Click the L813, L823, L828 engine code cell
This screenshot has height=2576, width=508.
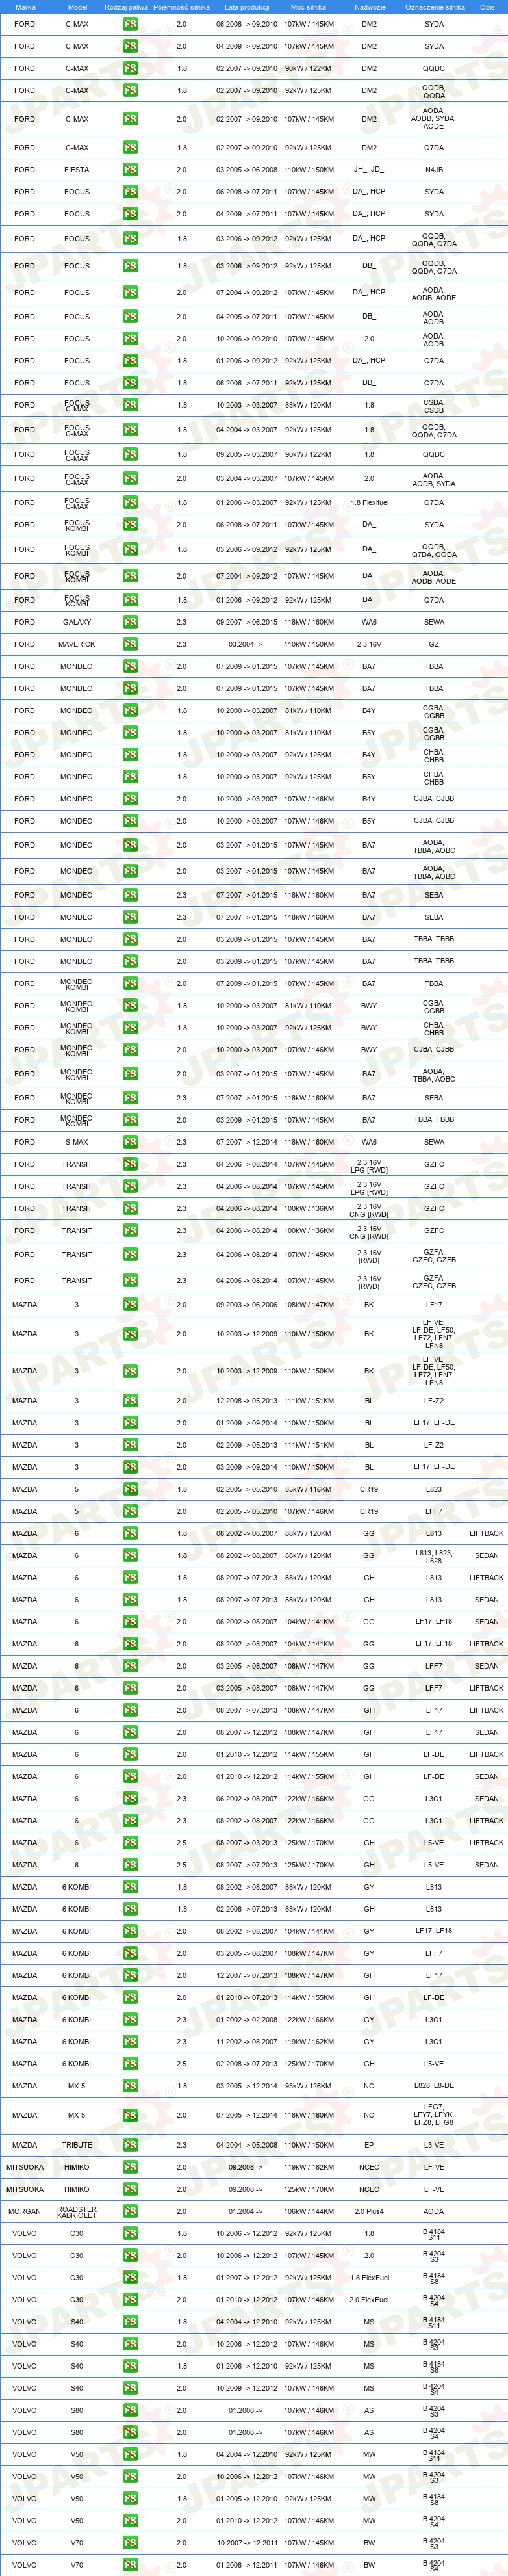[434, 1556]
